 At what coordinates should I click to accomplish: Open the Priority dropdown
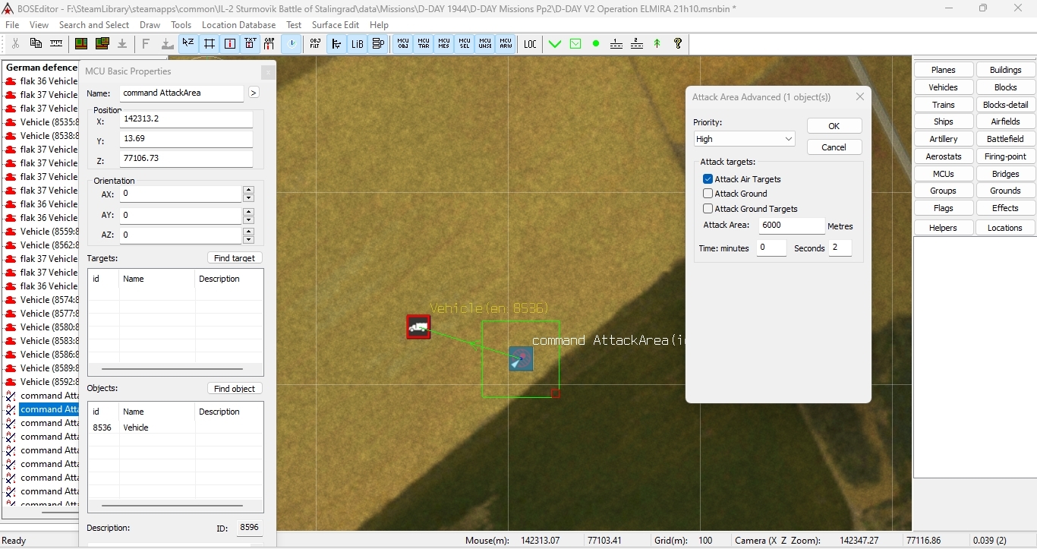[x=744, y=139]
